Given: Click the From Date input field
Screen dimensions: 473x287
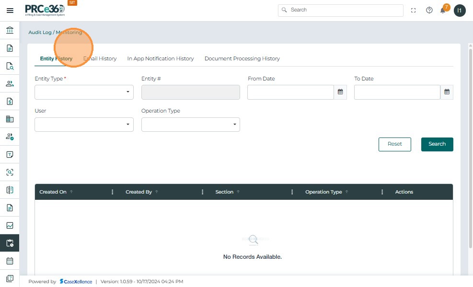Looking at the screenshot, I should coord(290,92).
